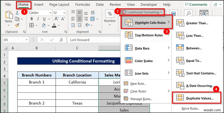224x113 pixels.
Task: Toggle Center horizontal alignment
Action: [80, 19]
